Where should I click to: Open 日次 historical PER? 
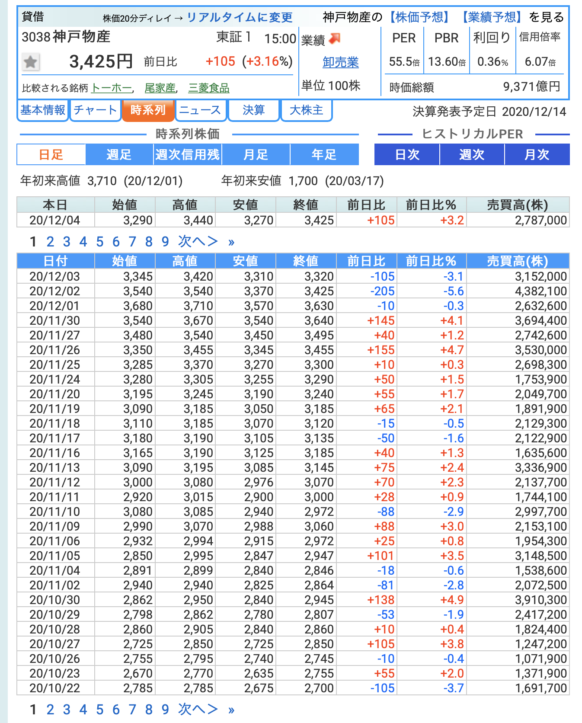407,154
